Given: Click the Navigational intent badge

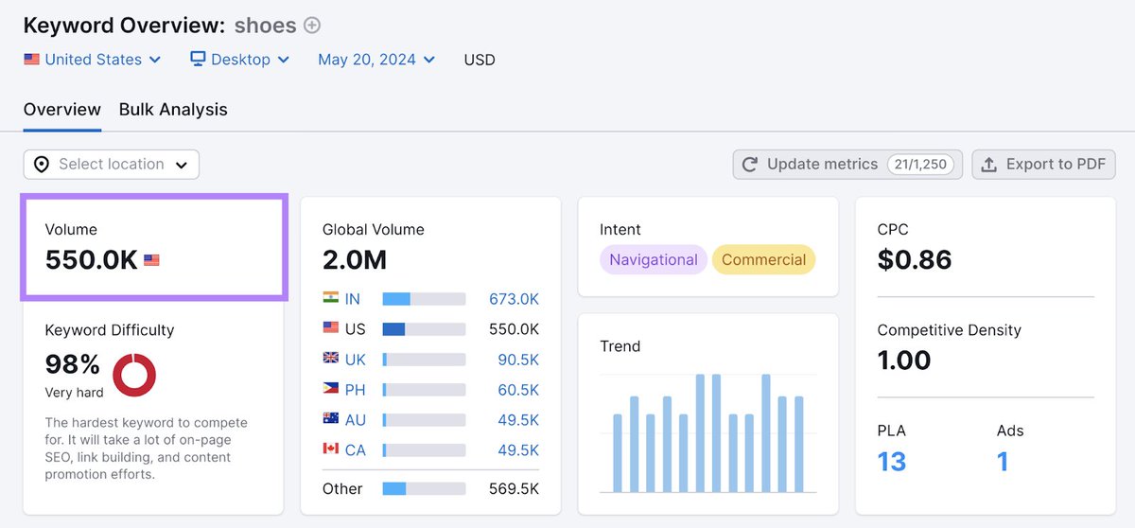Looking at the screenshot, I should (654, 260).
